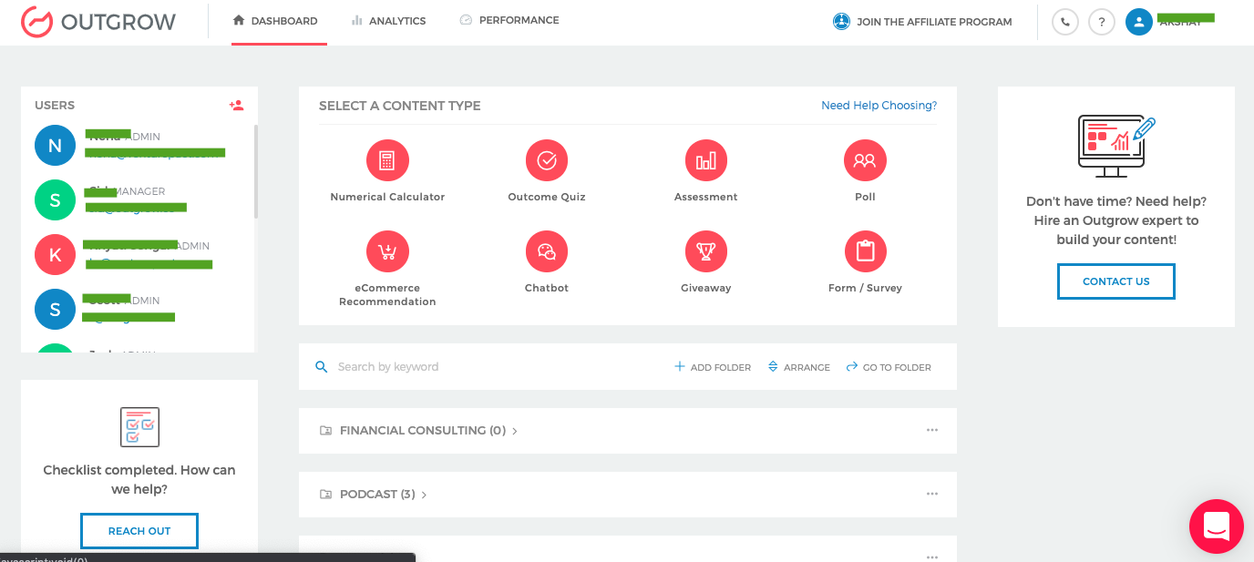1254x562 pixels.
Task: Click Go To Folder
Action: click(x=889, y=367)
